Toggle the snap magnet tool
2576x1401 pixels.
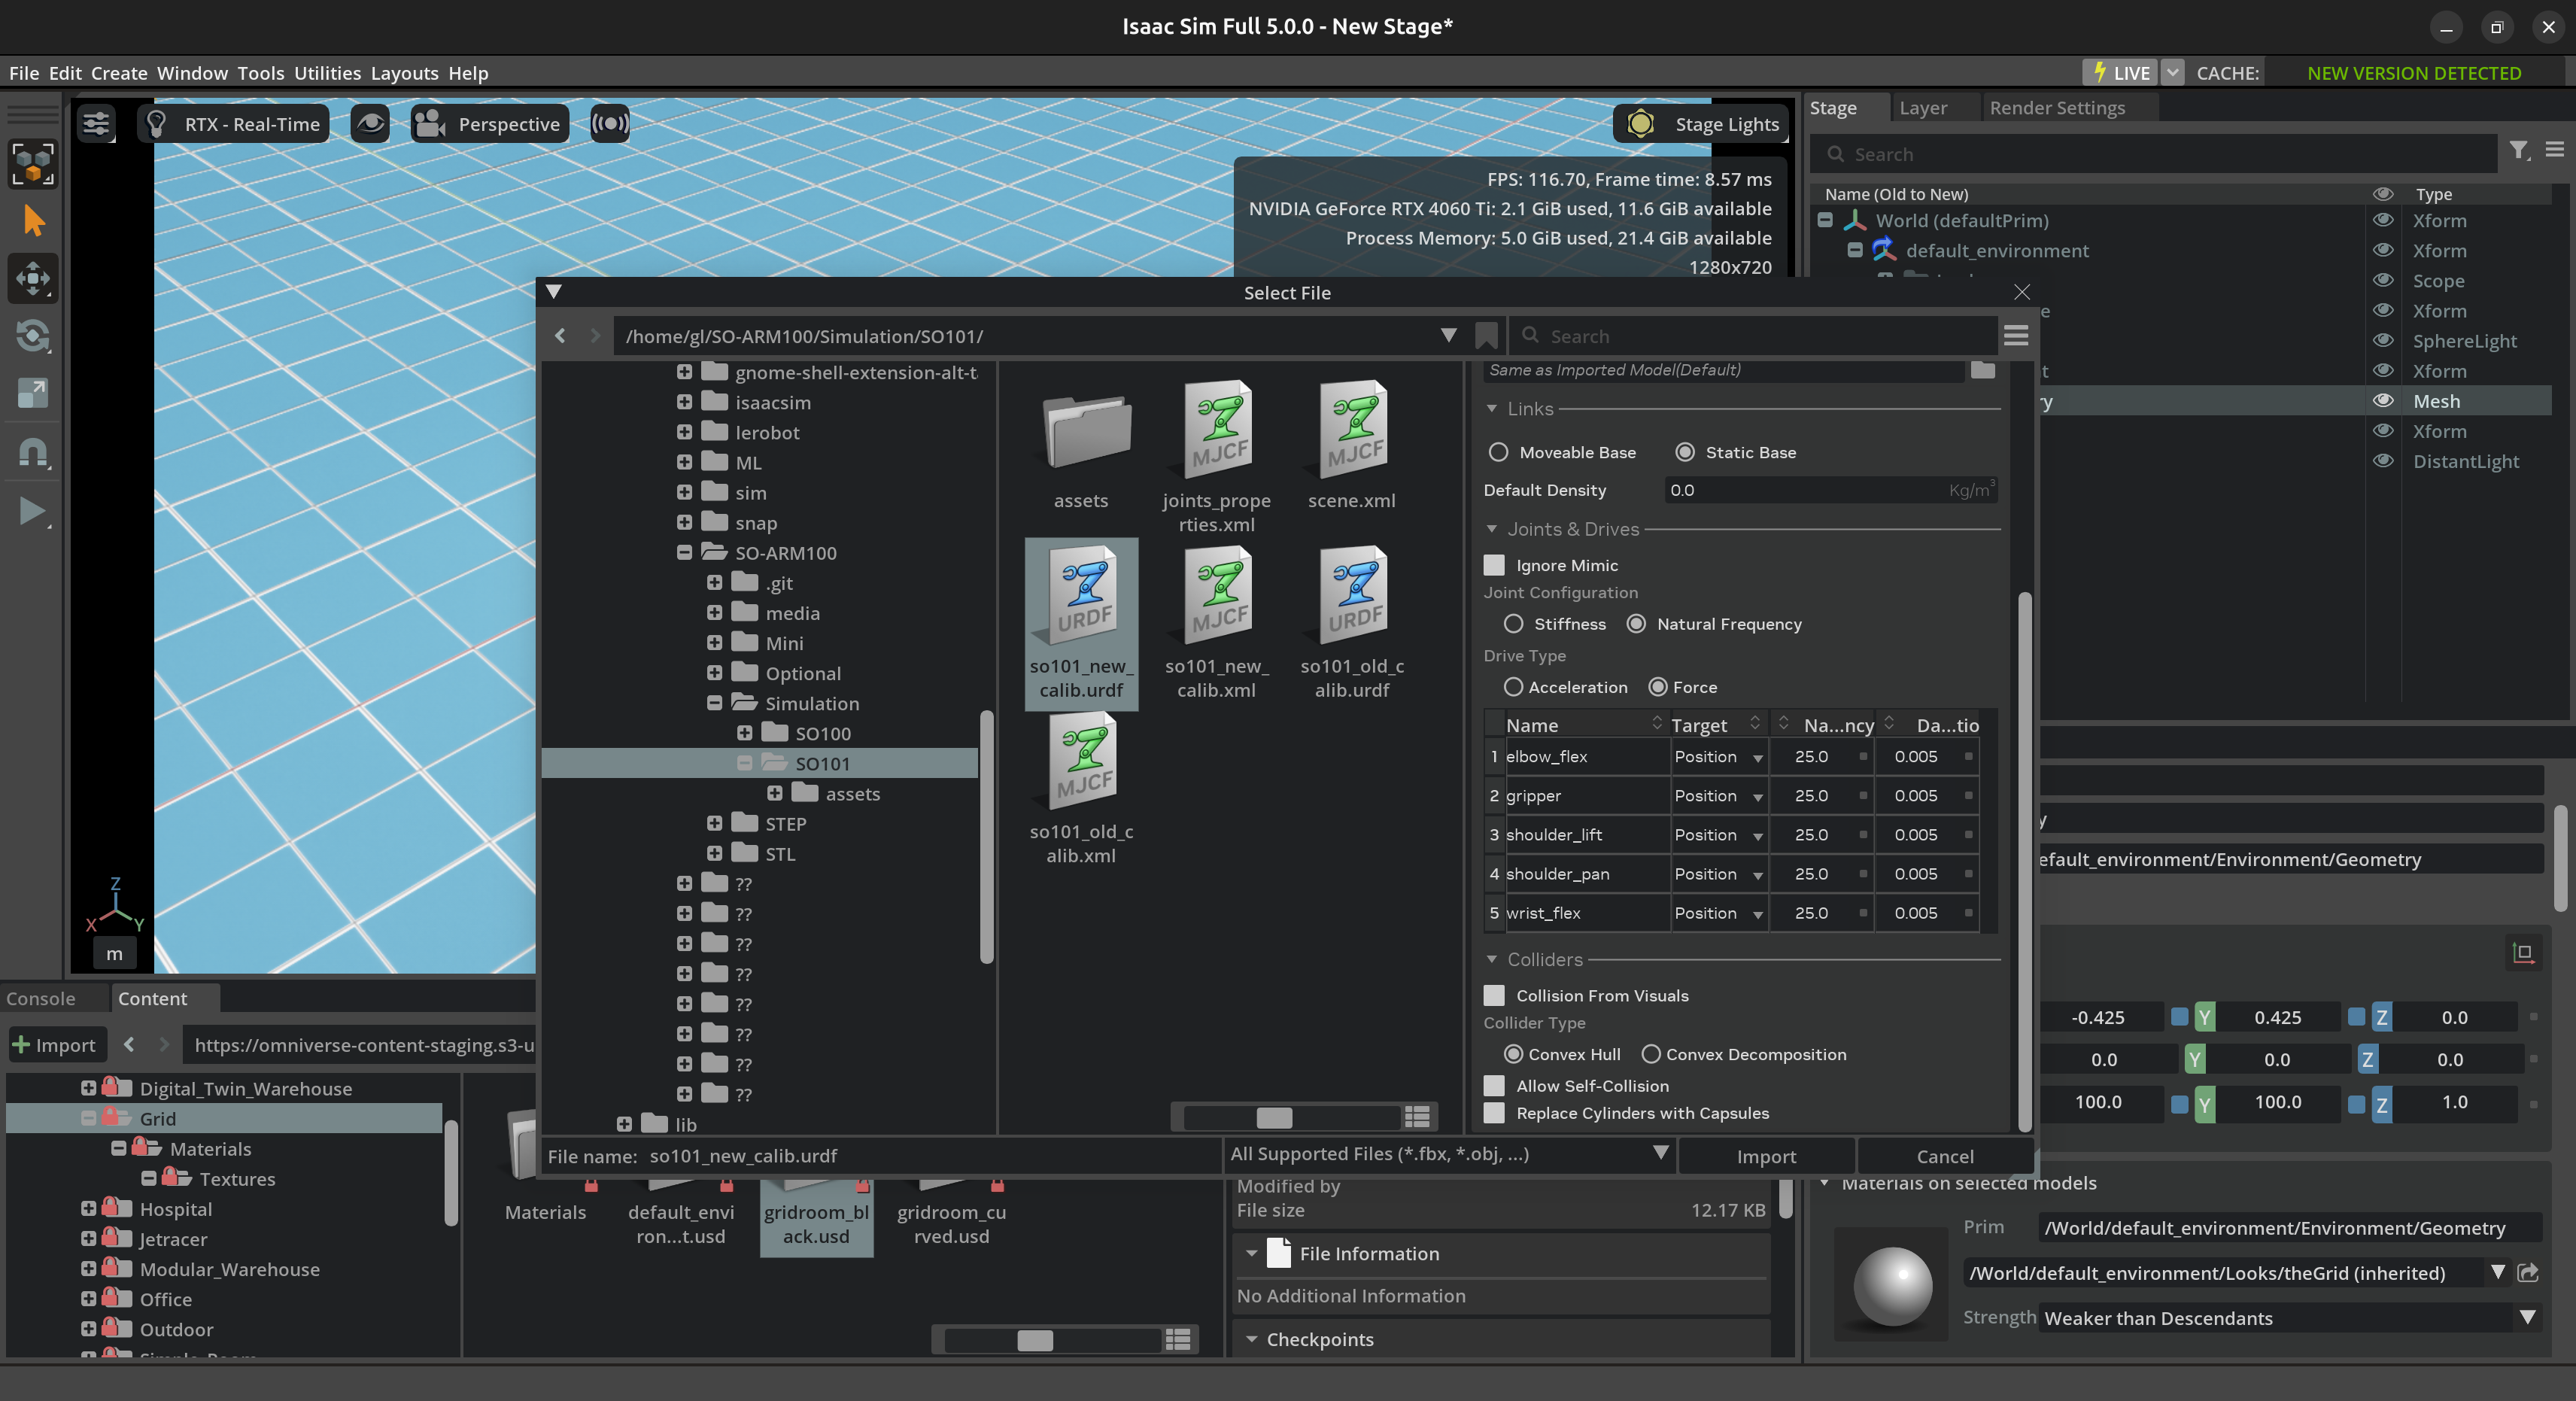coord(33,452)
